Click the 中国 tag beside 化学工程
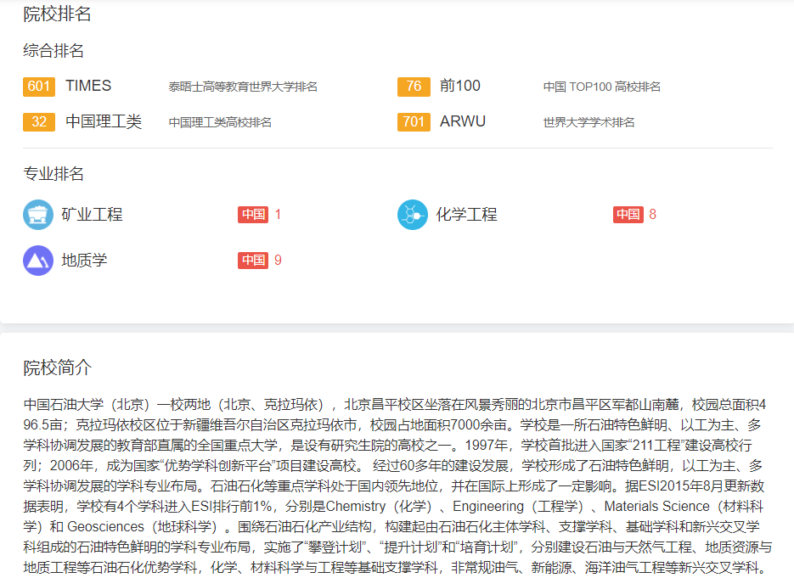794x578 pixels. click(x=628, y=215)
